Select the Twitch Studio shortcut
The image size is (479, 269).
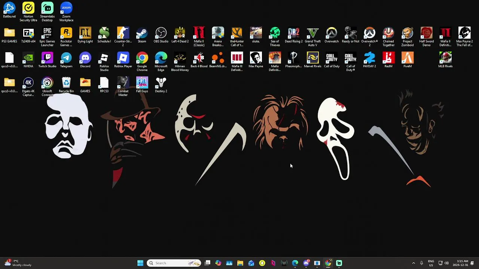[47, 61]
